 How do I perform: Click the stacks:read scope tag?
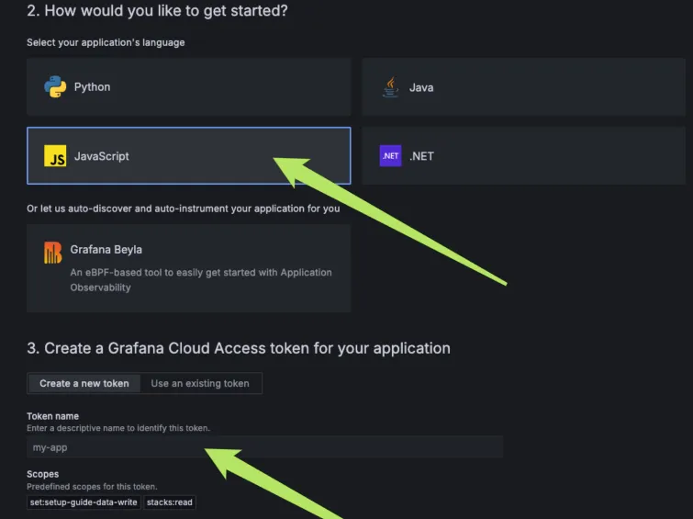pos(170,502)
